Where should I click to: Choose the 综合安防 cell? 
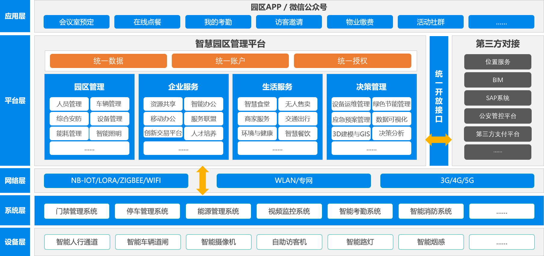pyautogui.click(x=69, y=119)
